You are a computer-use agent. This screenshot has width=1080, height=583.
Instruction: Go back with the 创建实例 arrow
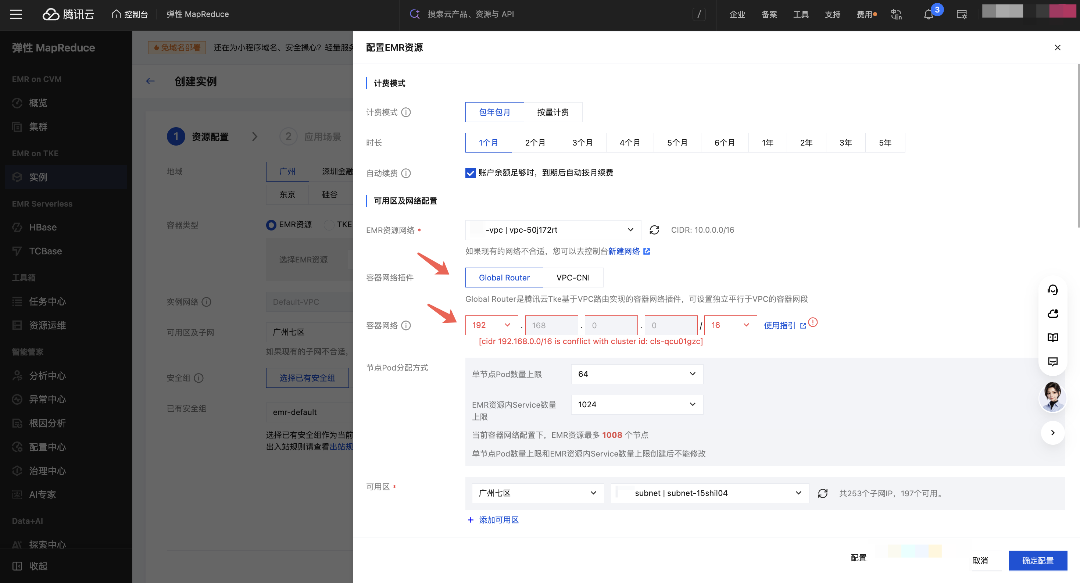click(150, 81)
